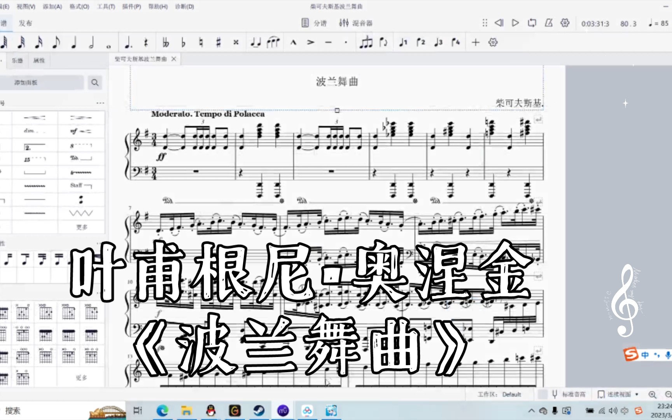Toggle the augmentation dot
Image resolution: width=672 pixels, height=420 pixels.
pyautogui.click(x=128, y=42)
